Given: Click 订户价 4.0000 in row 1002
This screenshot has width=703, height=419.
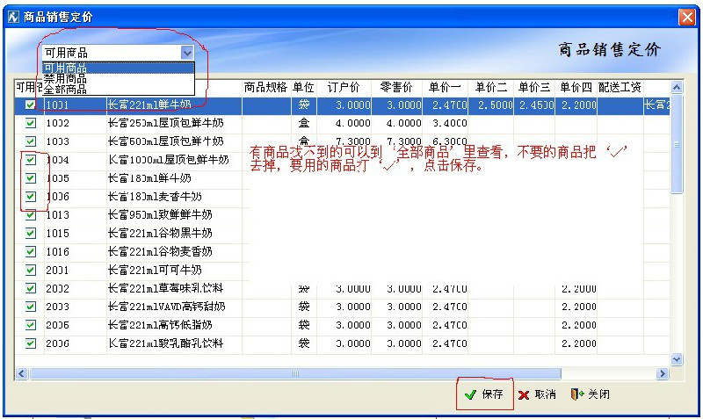Looking at the screenshot, I should (x=353, y=123).
